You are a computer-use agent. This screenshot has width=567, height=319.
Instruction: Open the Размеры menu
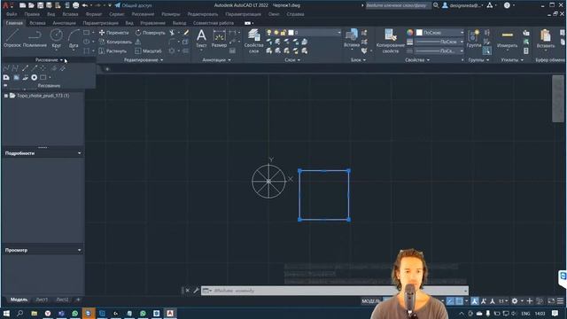pyautogui.click(x=171, y=14)
